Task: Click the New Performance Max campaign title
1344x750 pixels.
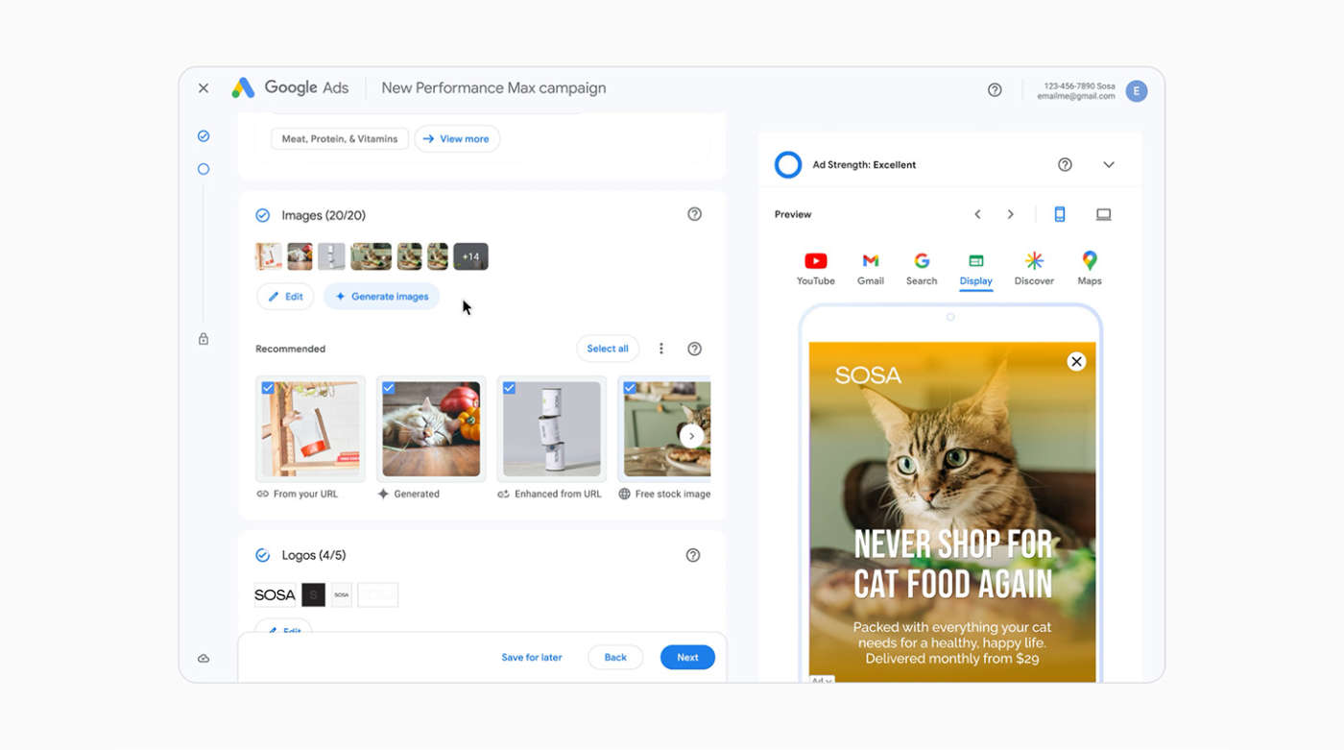Action: [493, 88]
